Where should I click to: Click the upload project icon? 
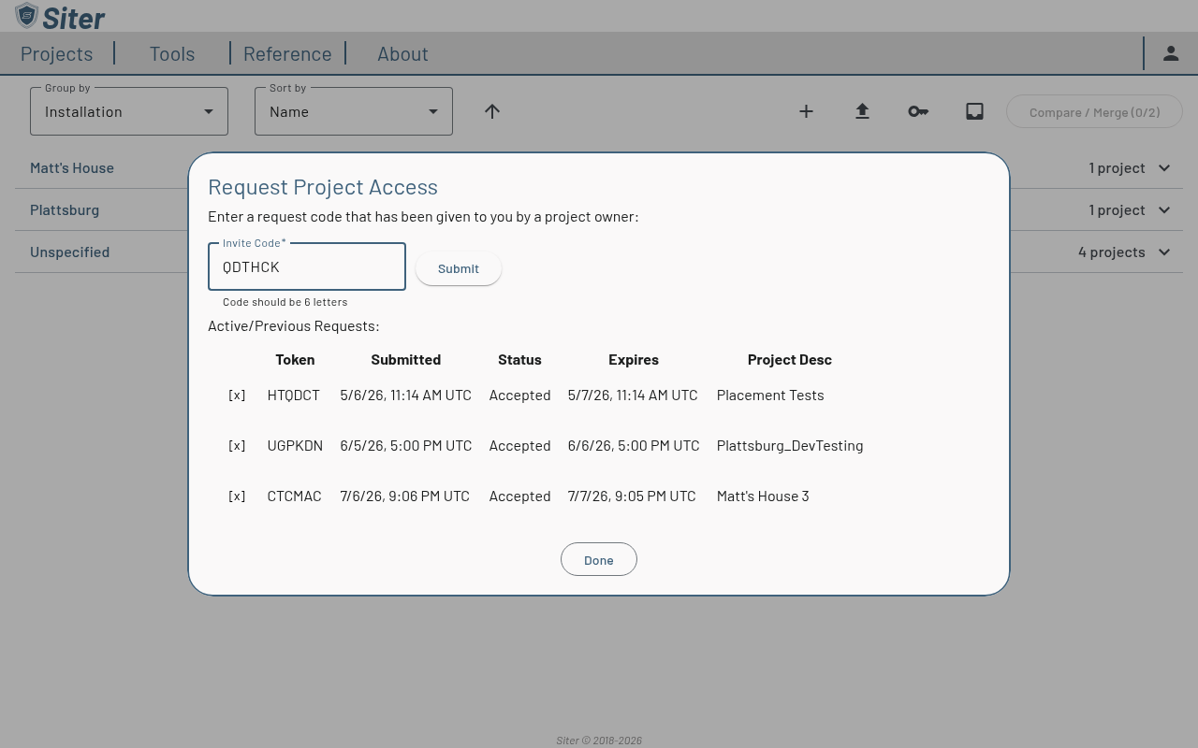coord(862,111)
